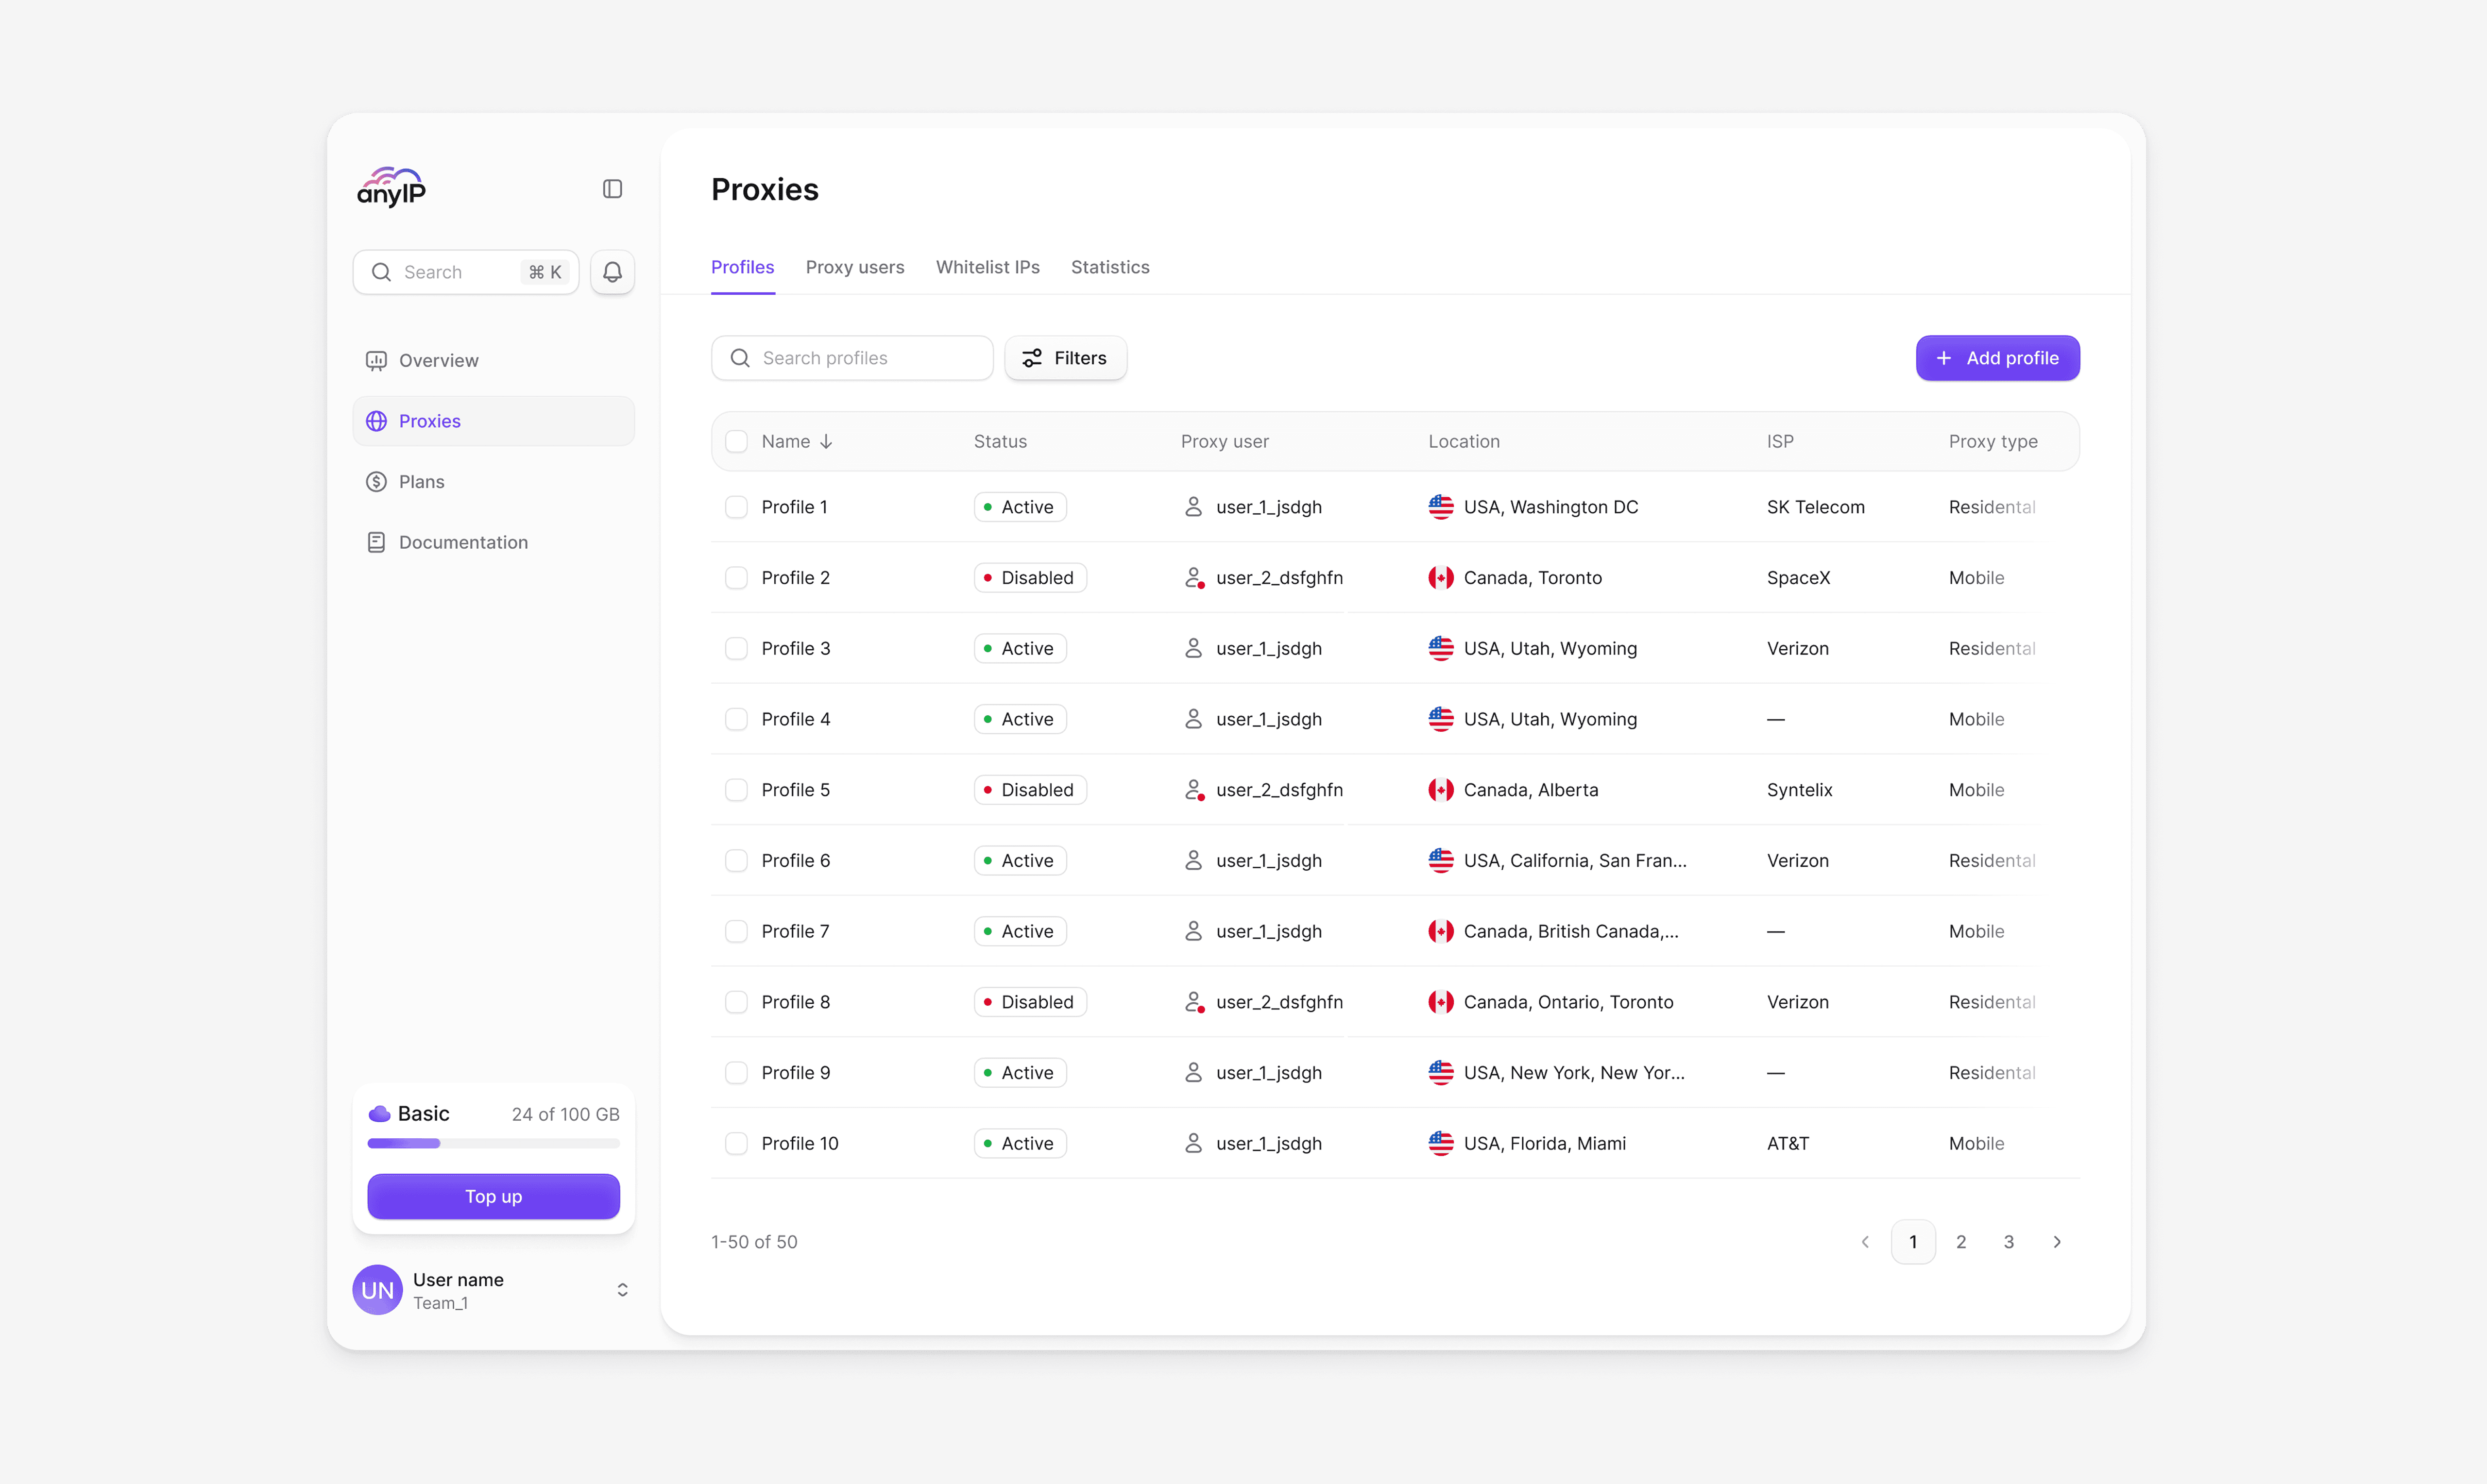This screenshot has width=2487, height=1484.
Task: Click the Name column sort arrow
Action: (x=826, y=441)
